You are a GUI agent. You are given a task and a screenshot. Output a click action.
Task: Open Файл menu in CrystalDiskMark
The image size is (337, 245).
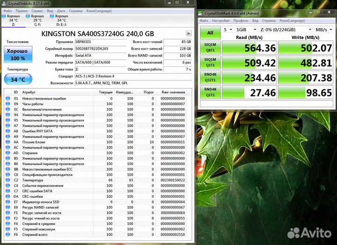pyautogui.click(x=204, y=21)
